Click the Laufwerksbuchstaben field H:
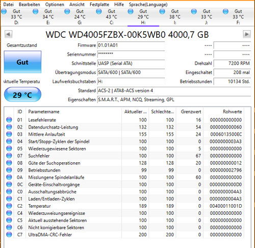 [131, 82]
